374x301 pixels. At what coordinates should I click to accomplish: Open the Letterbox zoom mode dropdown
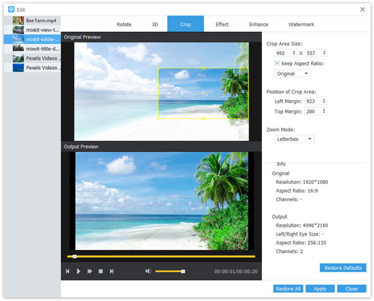coord(294,139)
